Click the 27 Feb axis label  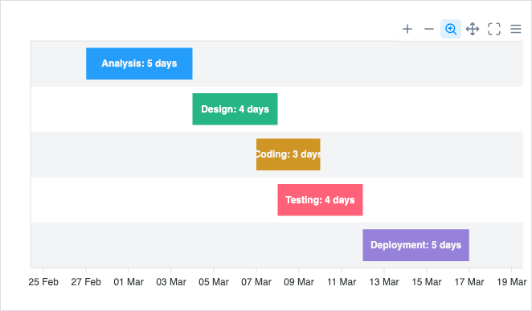[x=86, y=282]
